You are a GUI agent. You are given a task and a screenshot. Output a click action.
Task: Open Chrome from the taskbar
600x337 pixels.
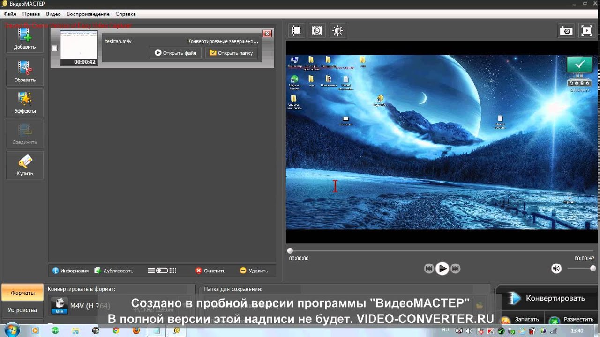coord(116,330)
